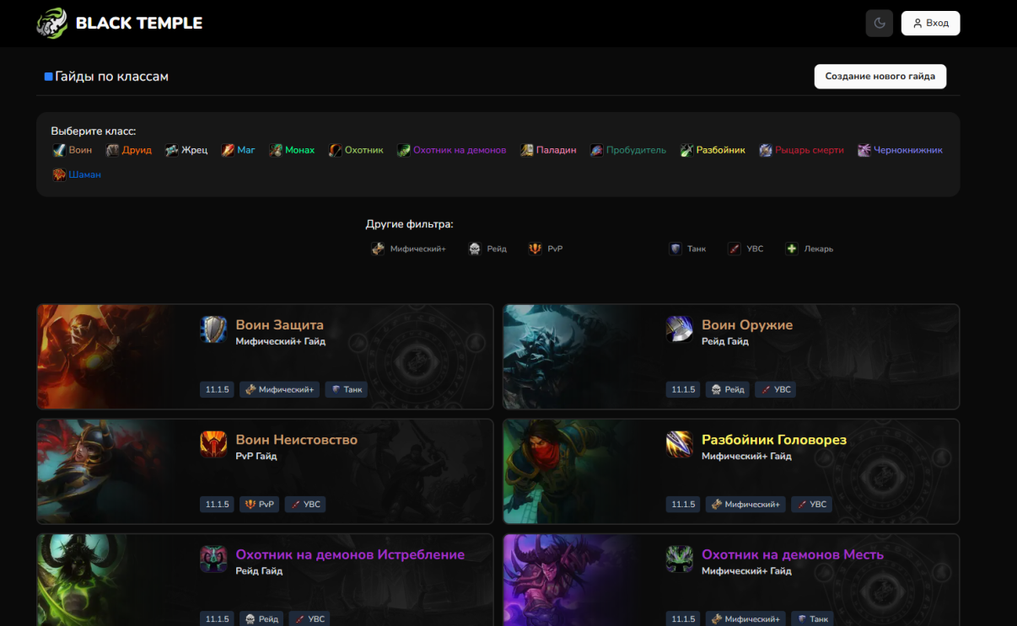Pick the Маг class filter
Image resolution: width=1017 pixels, height=626 pixels.
coord(239,150)
